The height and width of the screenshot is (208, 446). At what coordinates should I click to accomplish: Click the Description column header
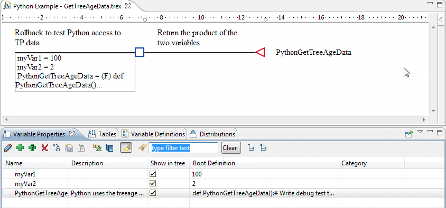coord(108,163)
